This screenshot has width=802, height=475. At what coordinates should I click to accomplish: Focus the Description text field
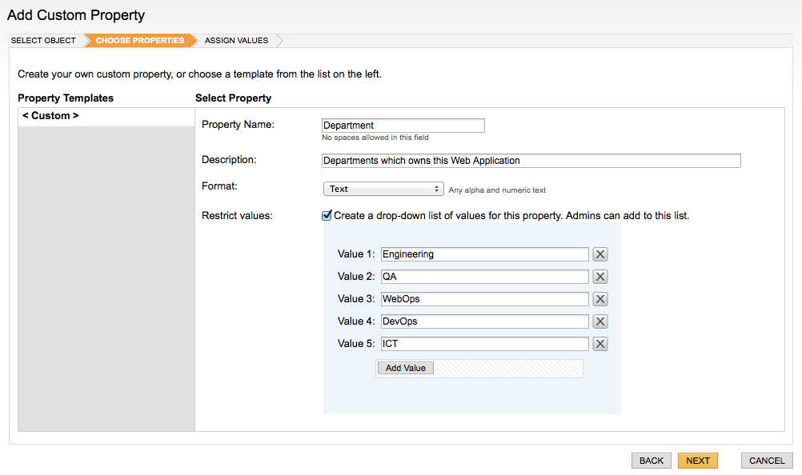[531, 161]
